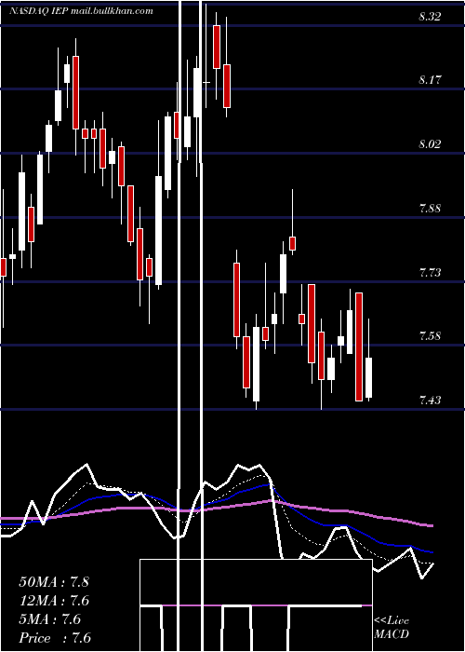Click the MACD histogram panel box
The width and height of the screenshot is (465, 652).
coord(256,605)
